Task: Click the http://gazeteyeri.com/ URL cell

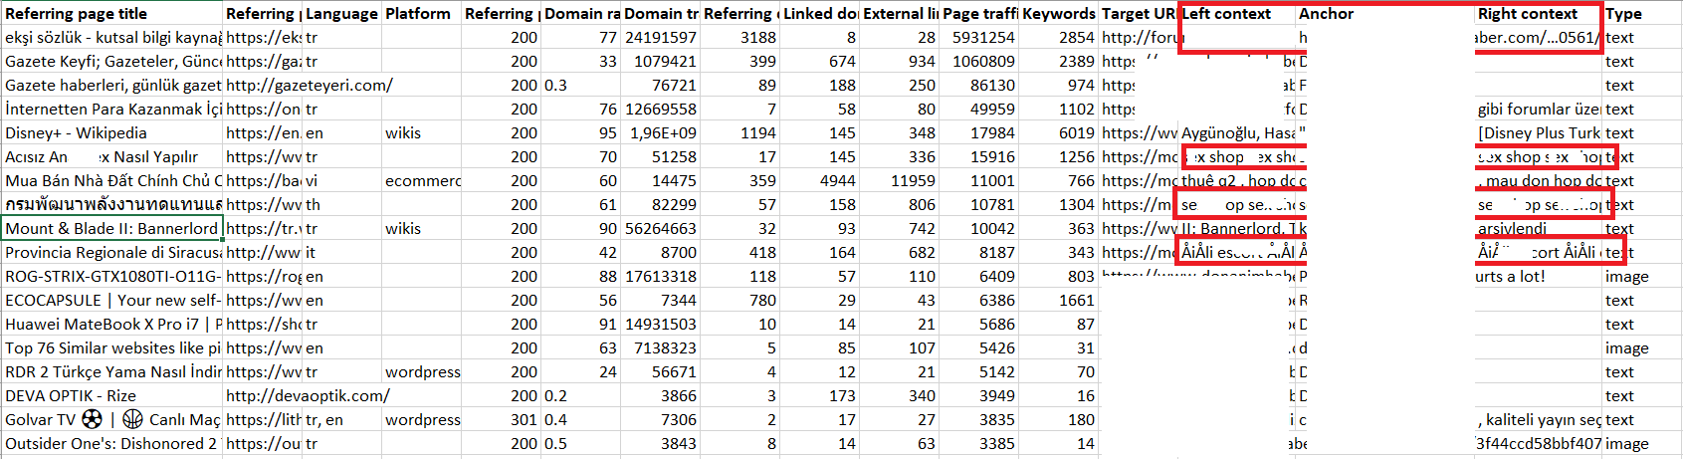Action: (x=310, y=85)
